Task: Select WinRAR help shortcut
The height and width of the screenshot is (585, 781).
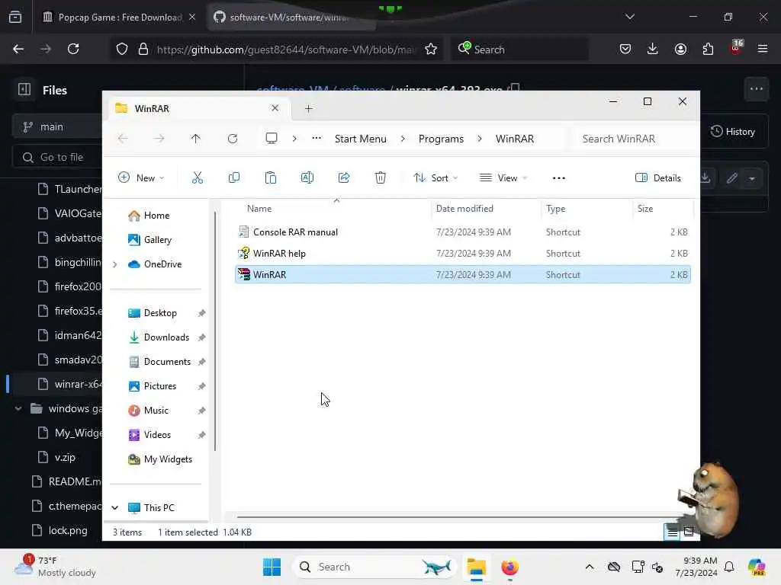Action: click(279, 253)
